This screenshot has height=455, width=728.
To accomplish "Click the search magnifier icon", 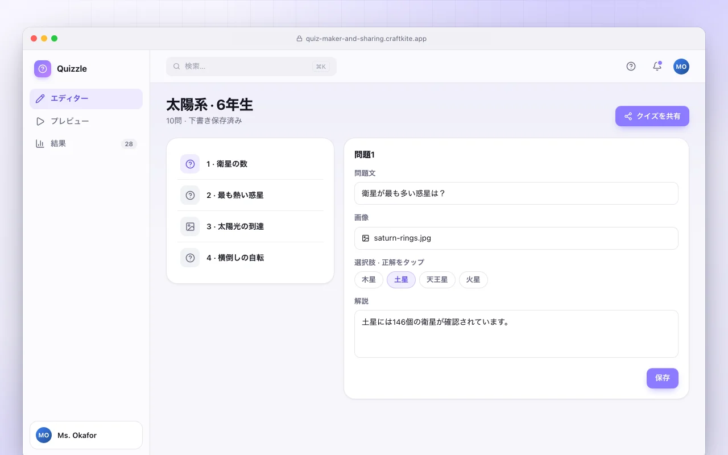I will pos(177,67).
